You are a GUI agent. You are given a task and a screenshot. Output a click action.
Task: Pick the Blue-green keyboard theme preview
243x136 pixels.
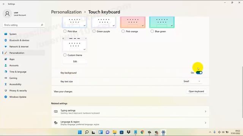coord(162,22)
